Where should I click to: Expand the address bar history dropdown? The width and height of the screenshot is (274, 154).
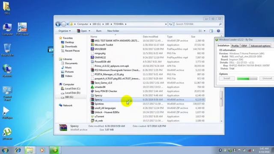coord(166,24)
